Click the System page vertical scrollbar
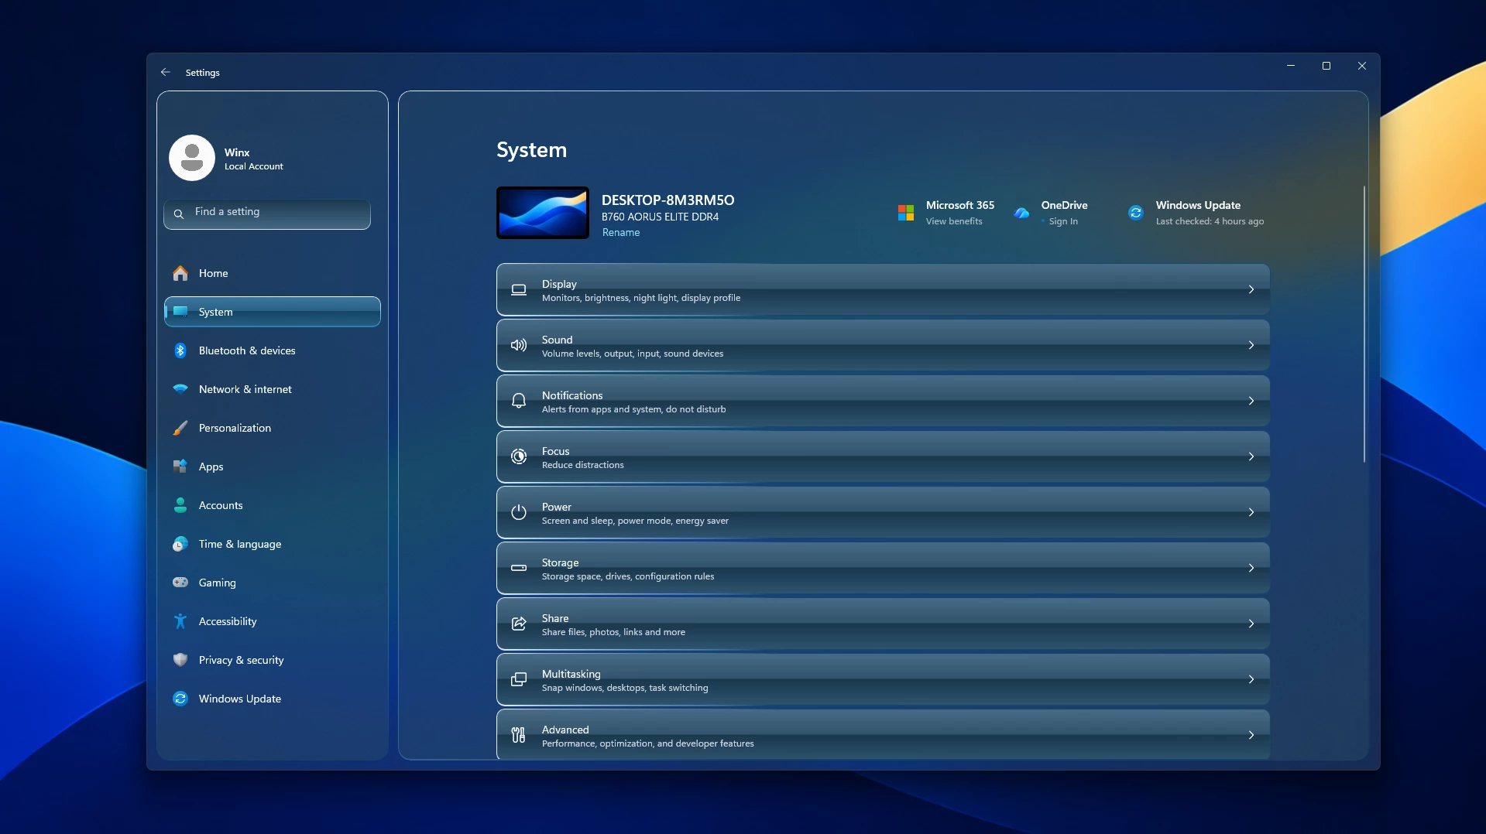The width and height of the screenshot is (1486, 834). point(1364,323)
